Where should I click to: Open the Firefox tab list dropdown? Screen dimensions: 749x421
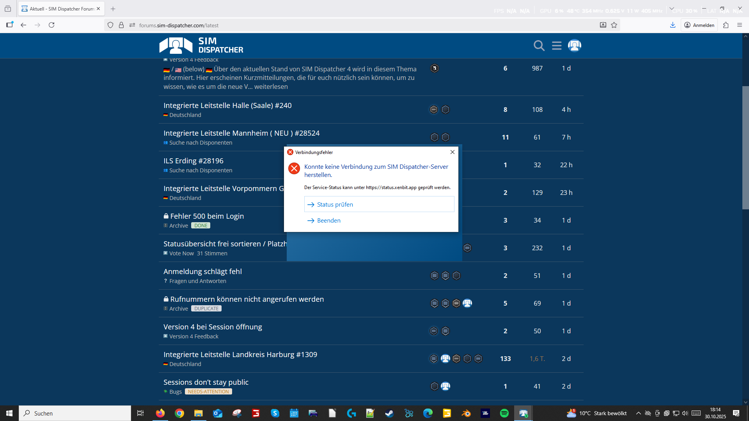[x=671, y=8]
